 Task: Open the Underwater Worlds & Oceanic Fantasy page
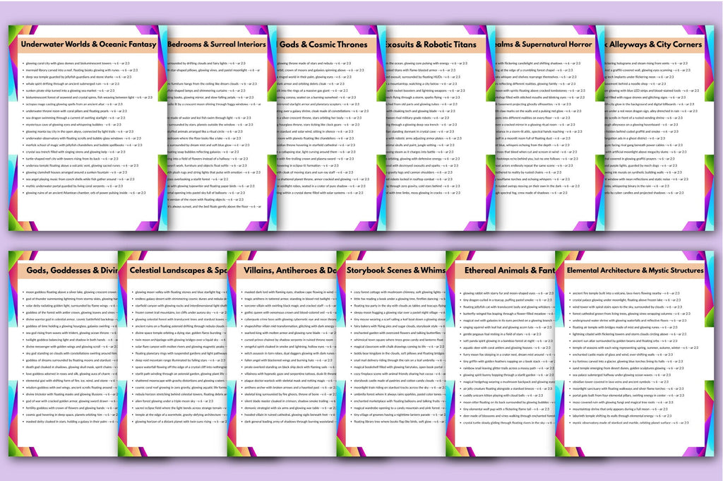(x=88, y=128)
